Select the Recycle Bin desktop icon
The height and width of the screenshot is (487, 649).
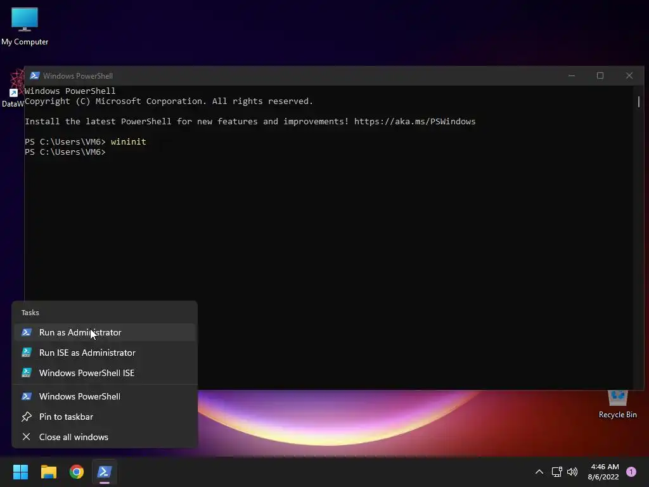pyautogui.click(x=617, y=405)
